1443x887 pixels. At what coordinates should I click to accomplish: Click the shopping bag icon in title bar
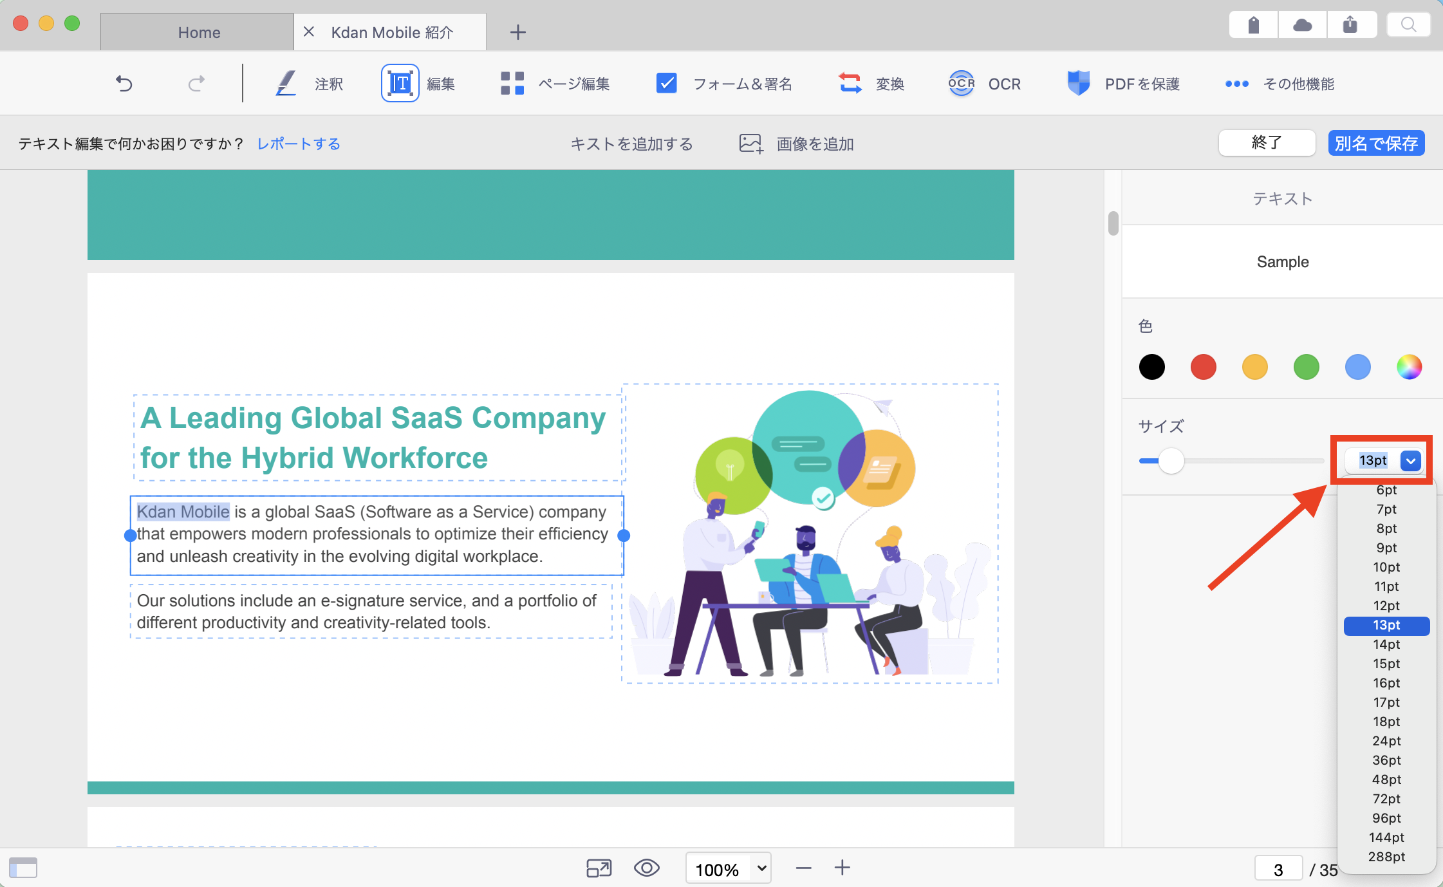tap(1253, 25)
